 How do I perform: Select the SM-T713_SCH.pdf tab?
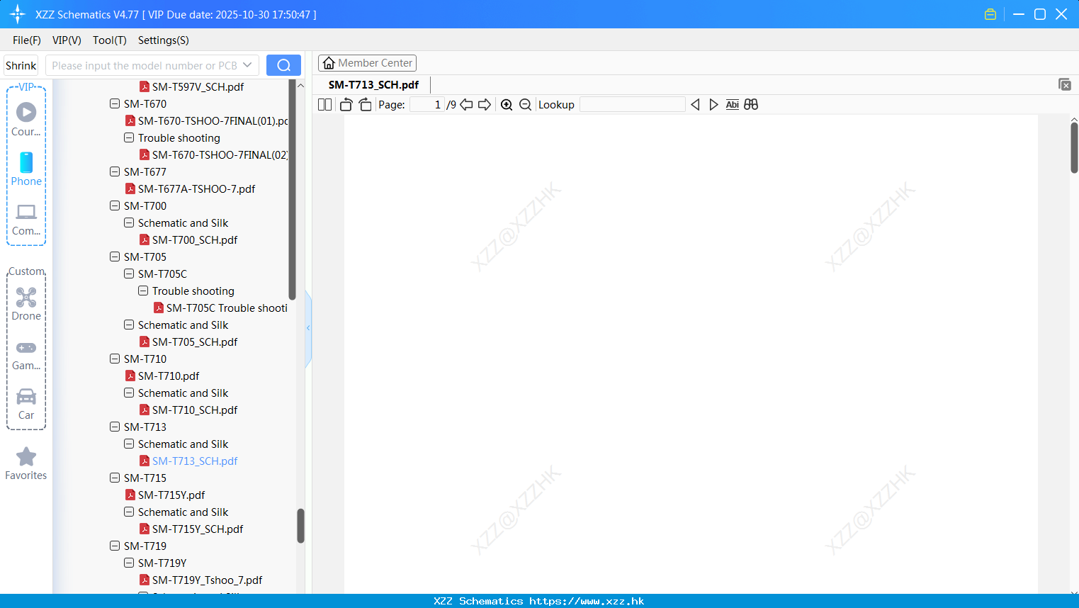pos(373,84)
